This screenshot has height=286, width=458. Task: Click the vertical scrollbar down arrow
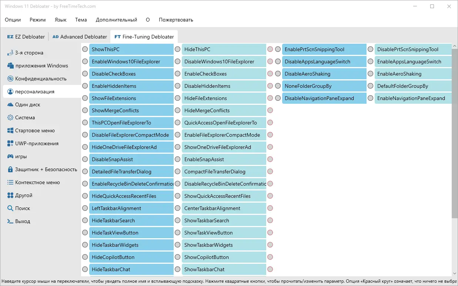pyautogui.click(x=455, y=273)
